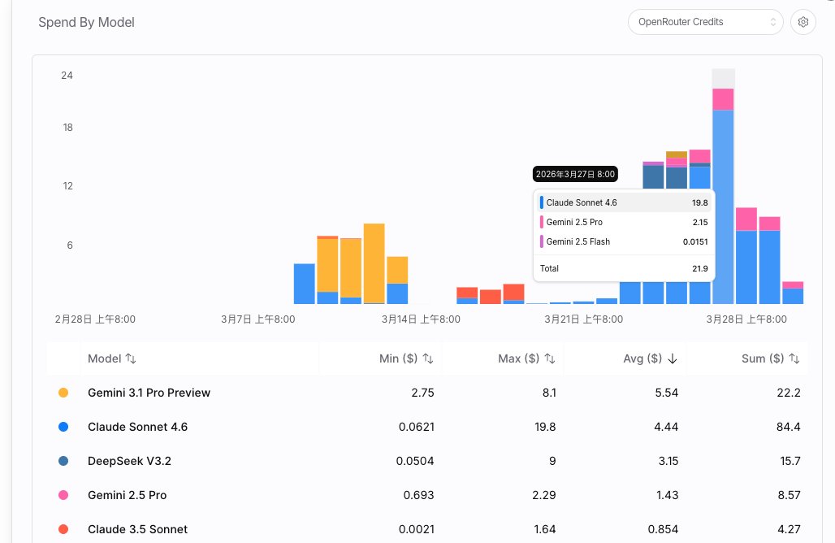Viewport: 835px width, 543px height.
Task: Click the descending arrow beside Avg ($)
Action: point(673,358)
